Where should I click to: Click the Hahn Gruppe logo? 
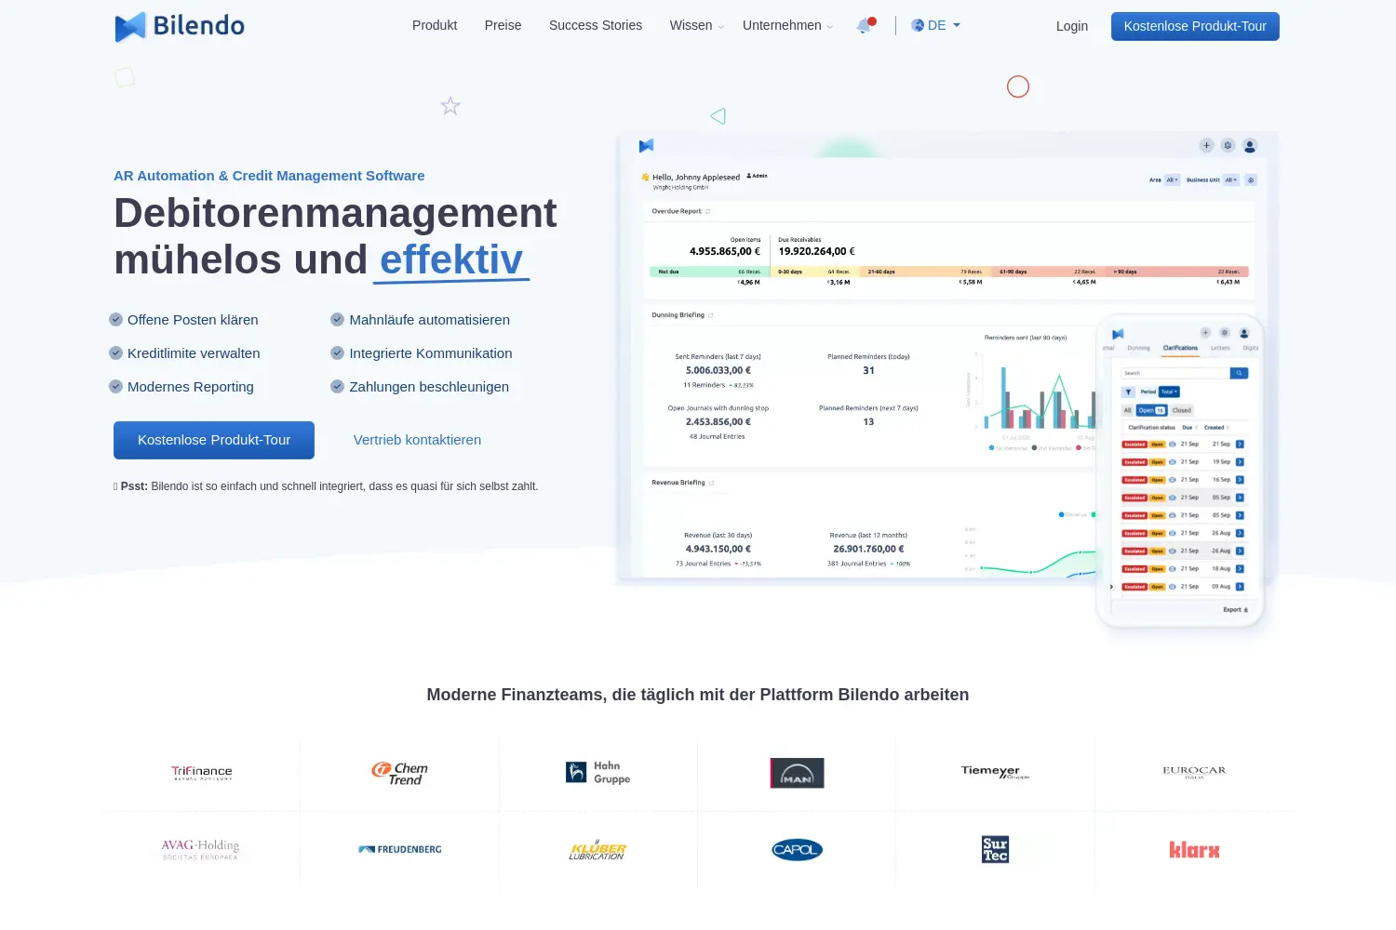[598, 773]
